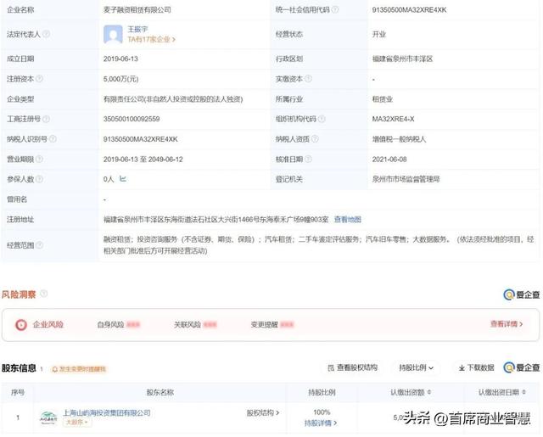
Task: Open 持股详情 link
Action: 321,423
